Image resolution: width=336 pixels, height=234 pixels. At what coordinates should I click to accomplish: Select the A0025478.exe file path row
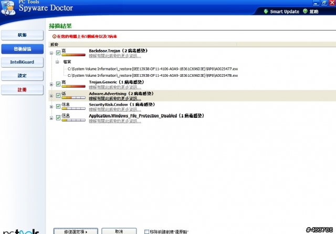tap(153, 76)
